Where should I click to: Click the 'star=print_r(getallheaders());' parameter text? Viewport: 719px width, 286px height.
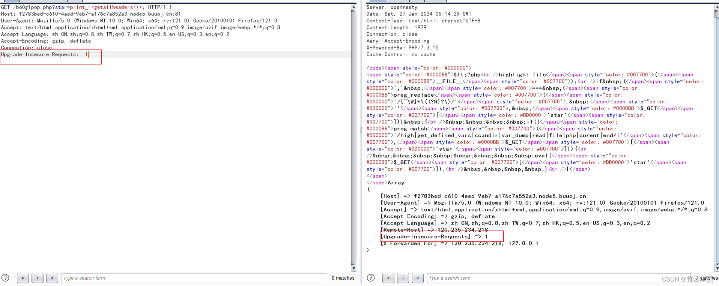[x=100, y=7]
